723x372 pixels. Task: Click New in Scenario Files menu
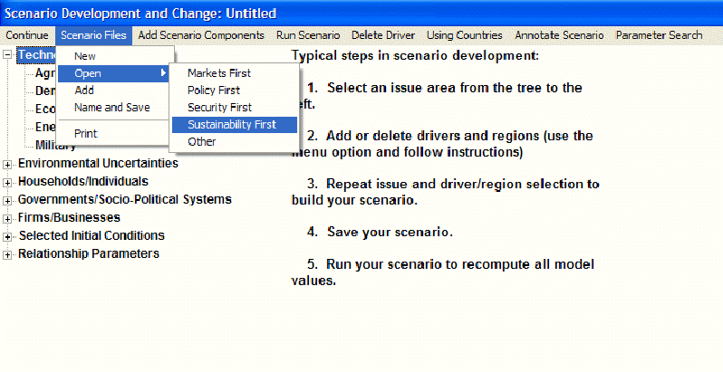click(85, 56)
